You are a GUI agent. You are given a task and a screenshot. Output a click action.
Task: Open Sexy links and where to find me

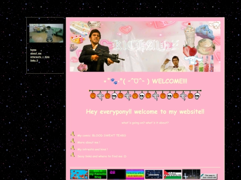(x=102, y=156)
